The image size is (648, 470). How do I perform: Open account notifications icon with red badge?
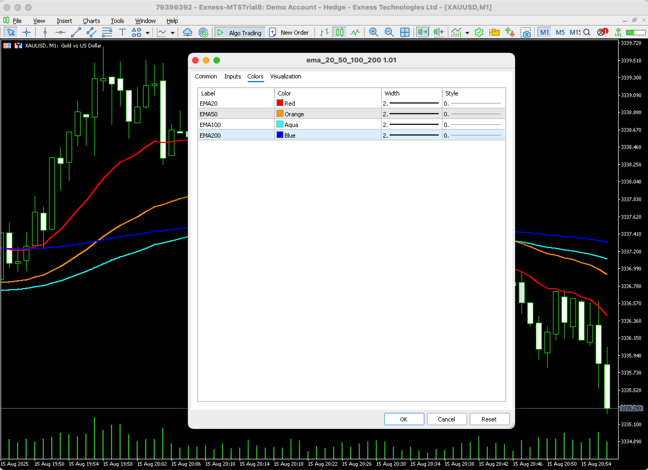pos(603,33)
